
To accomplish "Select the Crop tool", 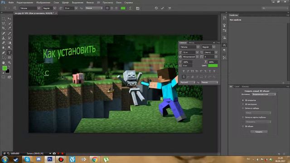I will coord(4,28).
